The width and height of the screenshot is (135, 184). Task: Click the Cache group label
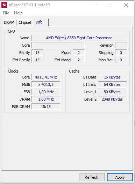point(74,71)
